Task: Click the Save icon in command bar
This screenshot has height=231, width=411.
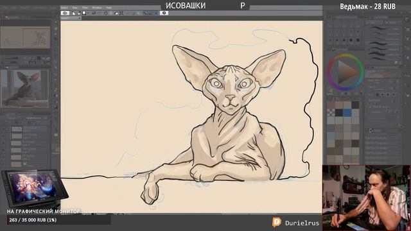Action: click(x=84, y=13)
